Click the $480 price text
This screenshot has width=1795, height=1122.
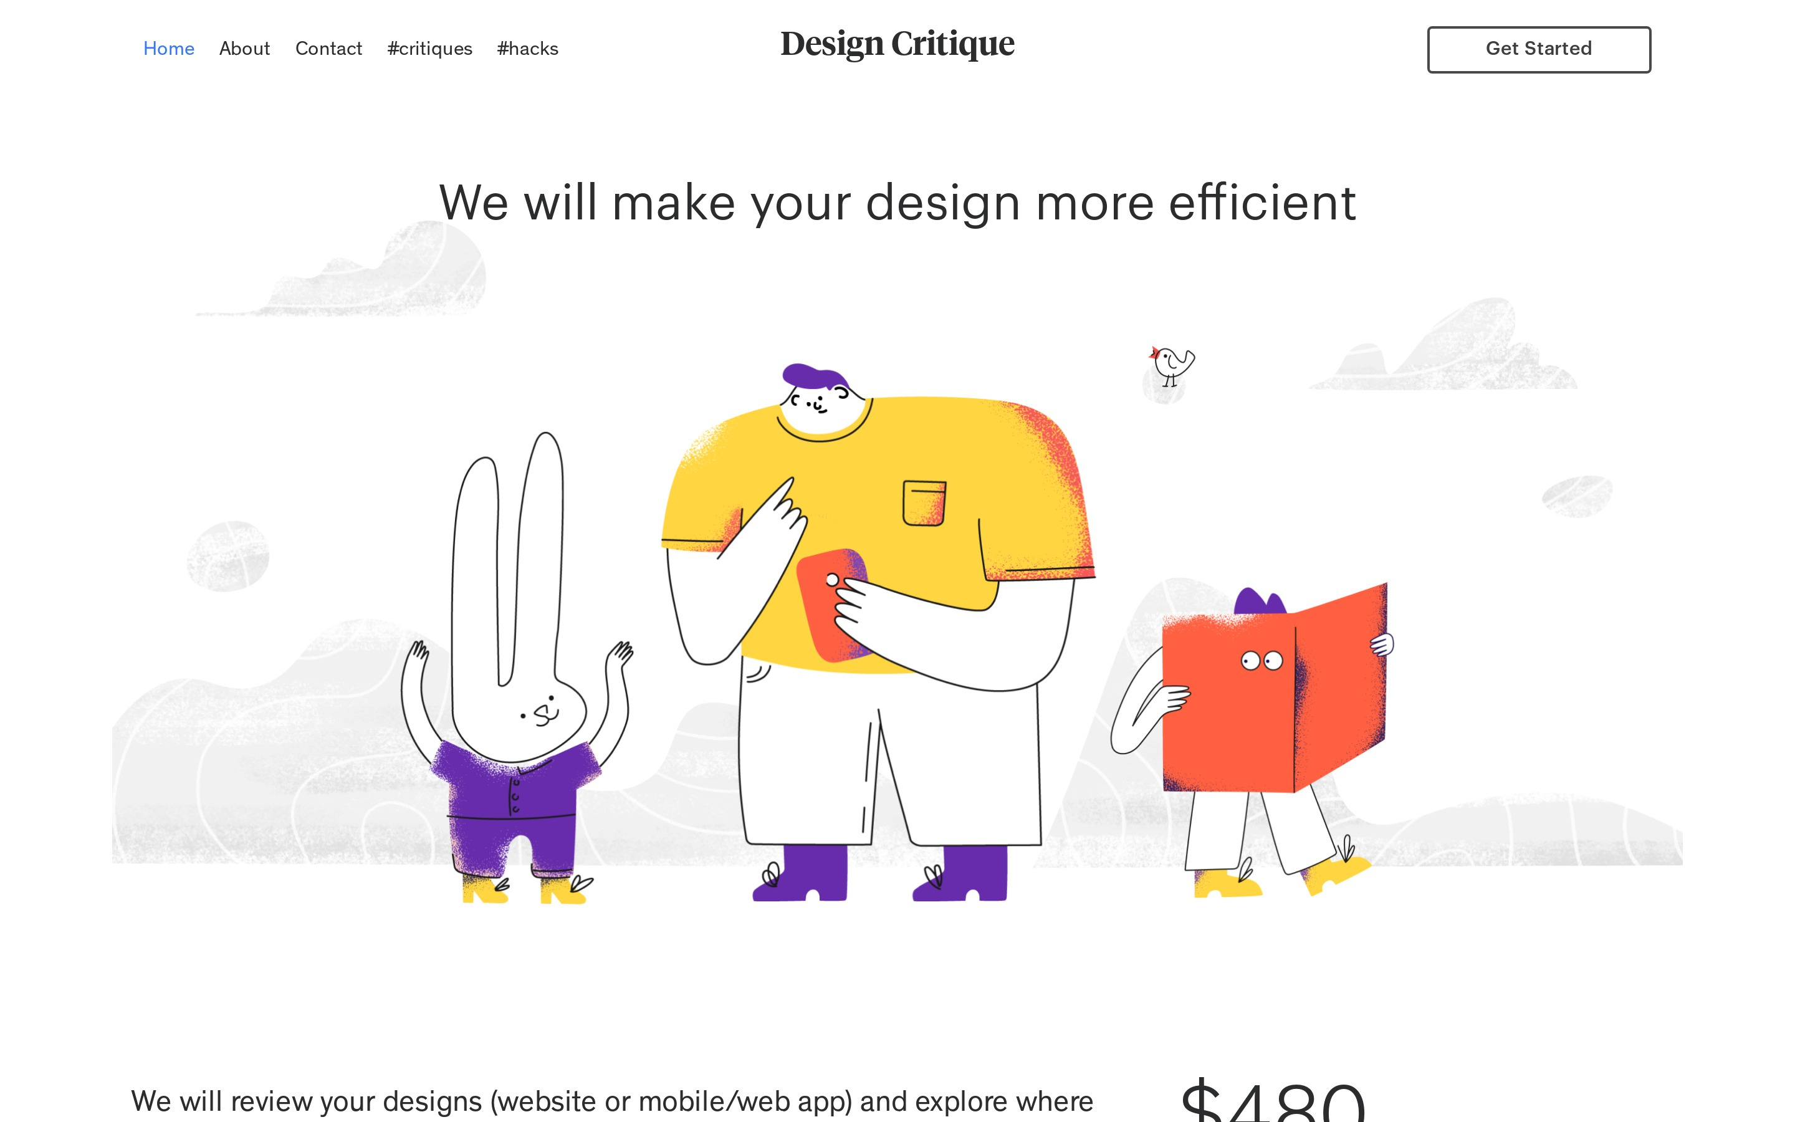tap(1273, 1100)
